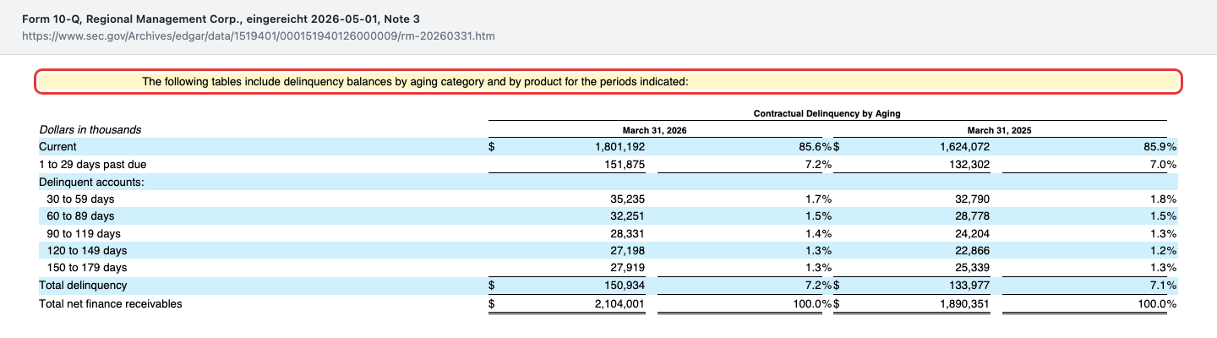Click the 'Dollars in thousands' label

(90, 130)
